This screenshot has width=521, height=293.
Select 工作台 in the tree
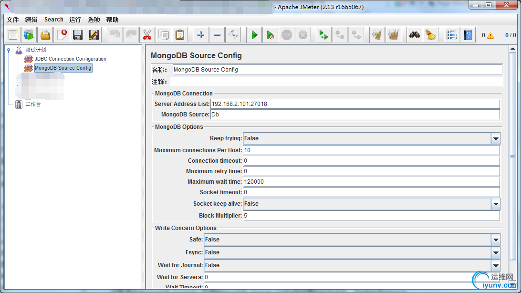pos(33,105)
